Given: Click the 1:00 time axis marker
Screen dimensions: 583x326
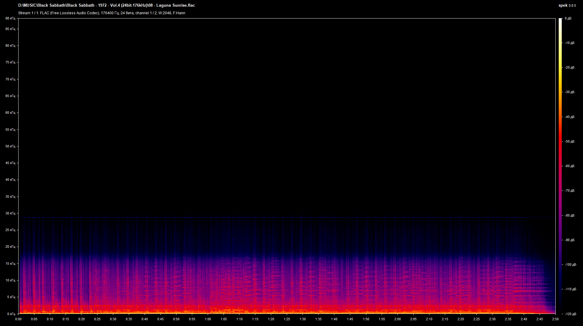Looking at the screenshot, I should point(208,319).
